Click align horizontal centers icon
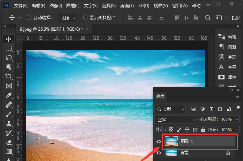 [x=140, y=18]
